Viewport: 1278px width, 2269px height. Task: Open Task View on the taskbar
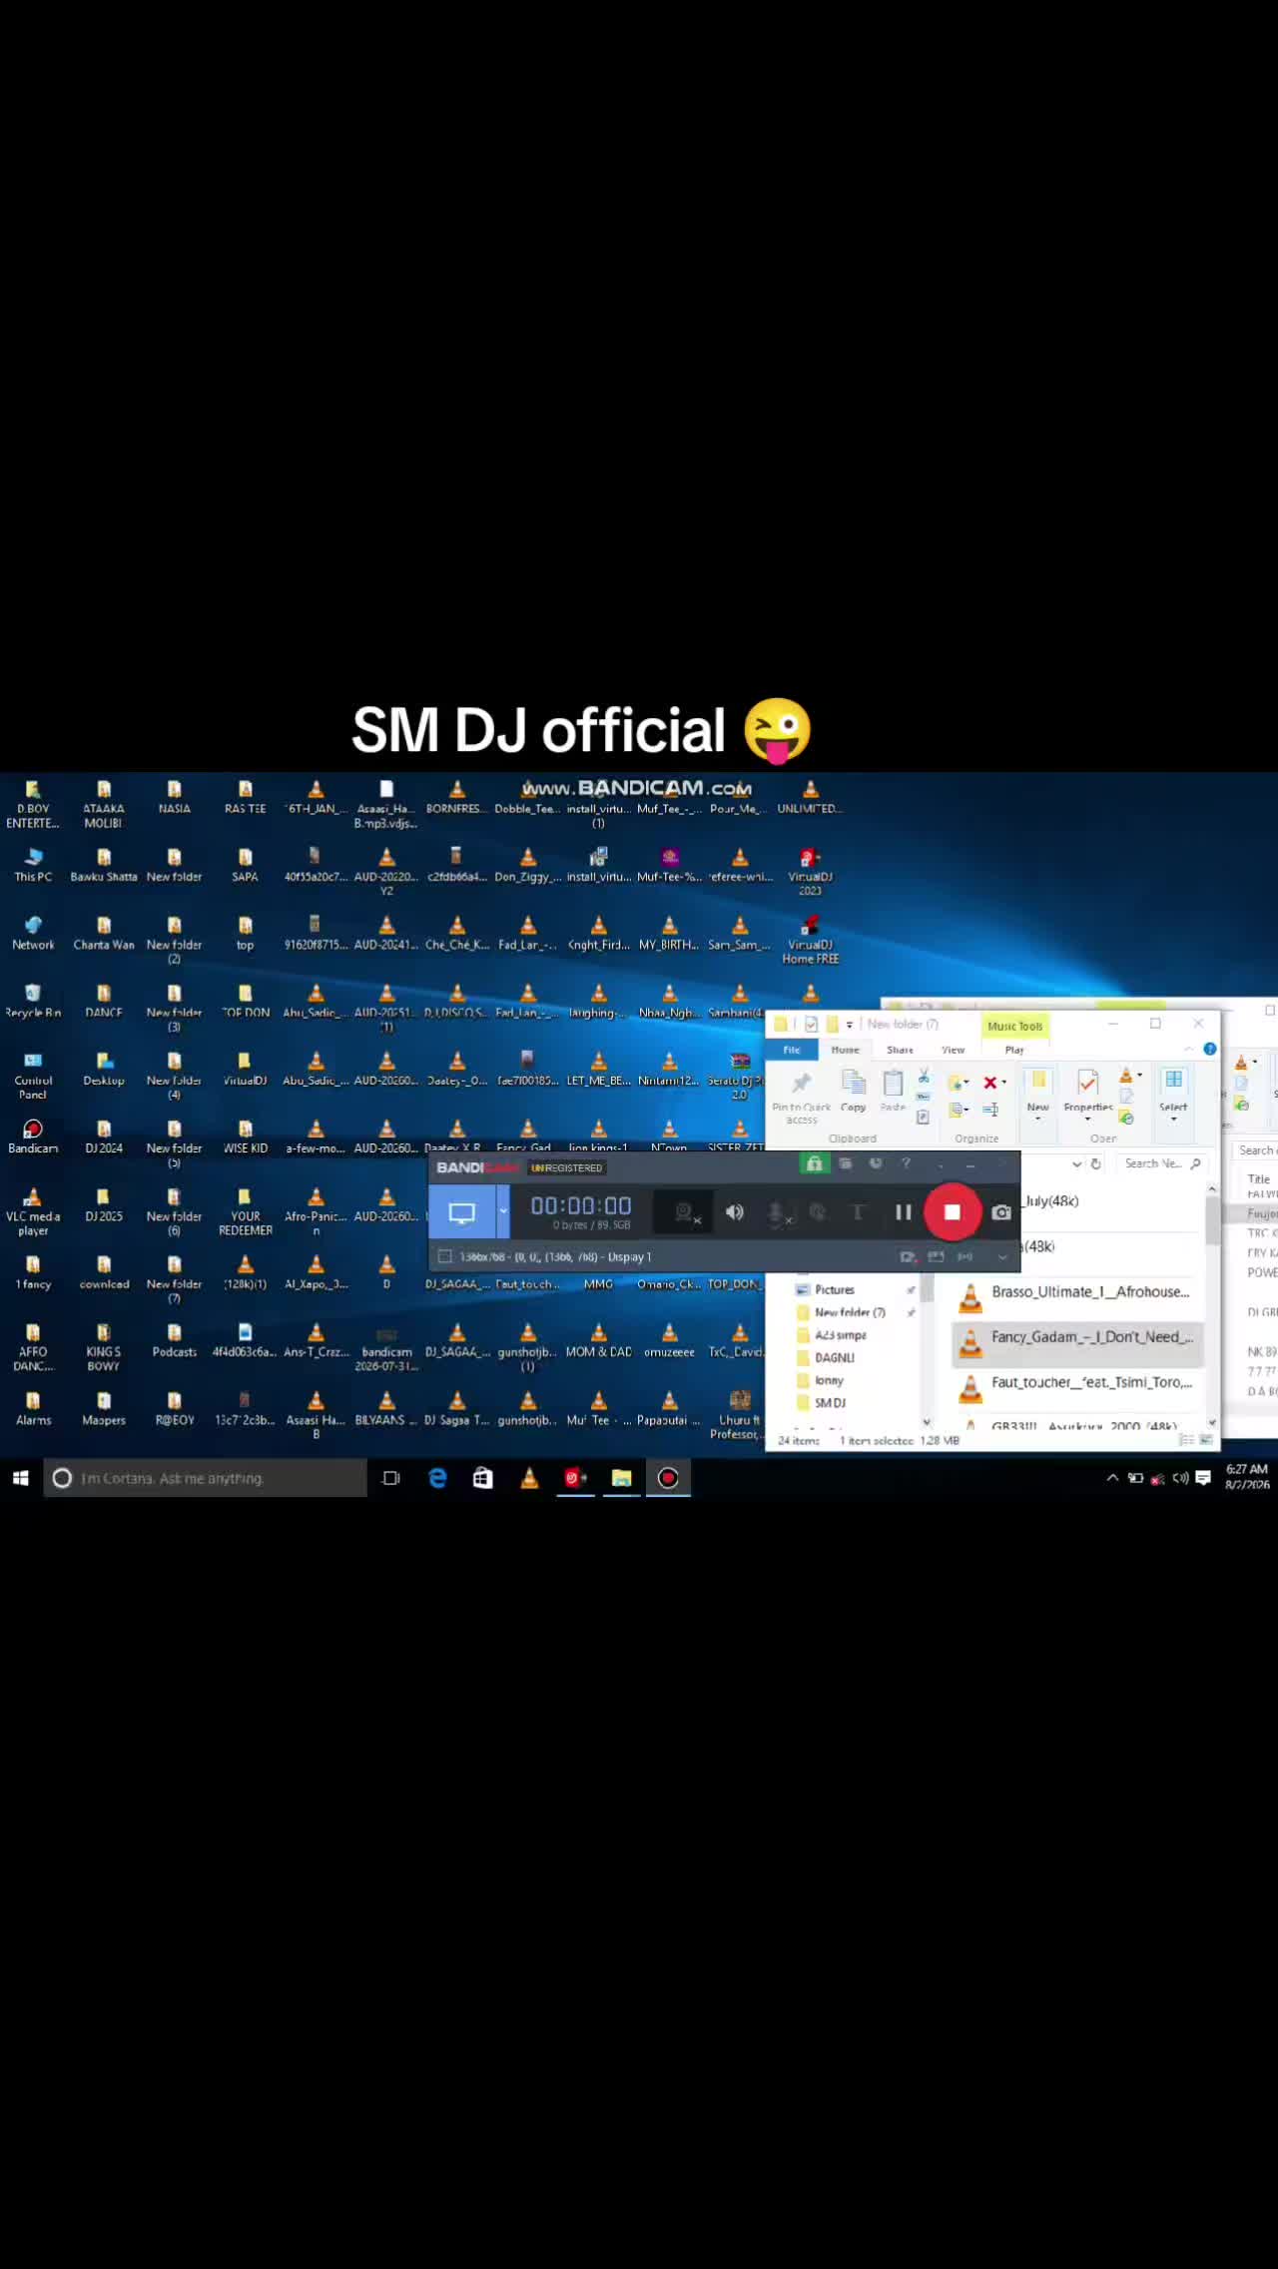pyautogui.click(x=391, y=1478)
